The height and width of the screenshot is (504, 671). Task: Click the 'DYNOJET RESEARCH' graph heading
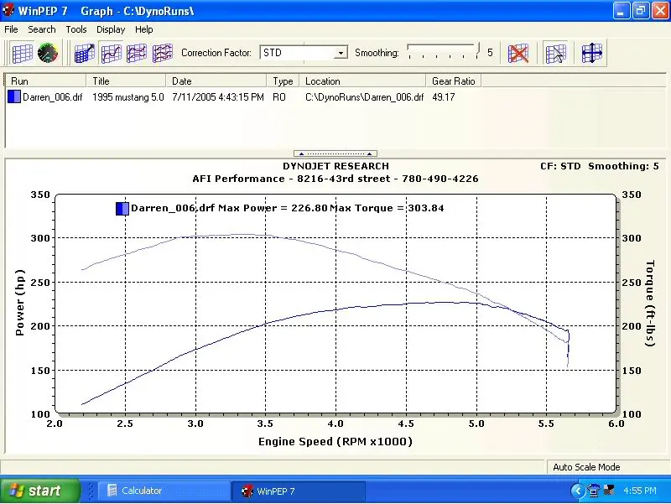tap(335, 166)
